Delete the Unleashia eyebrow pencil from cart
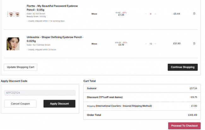Screen dimensions: 205x130 click(x=194, y=44)
